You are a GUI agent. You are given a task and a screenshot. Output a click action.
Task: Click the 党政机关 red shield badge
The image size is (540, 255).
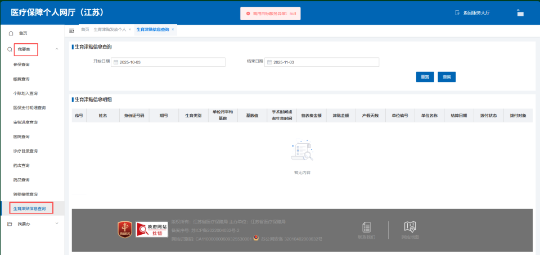pyautogui.click(x=125, y=229)
